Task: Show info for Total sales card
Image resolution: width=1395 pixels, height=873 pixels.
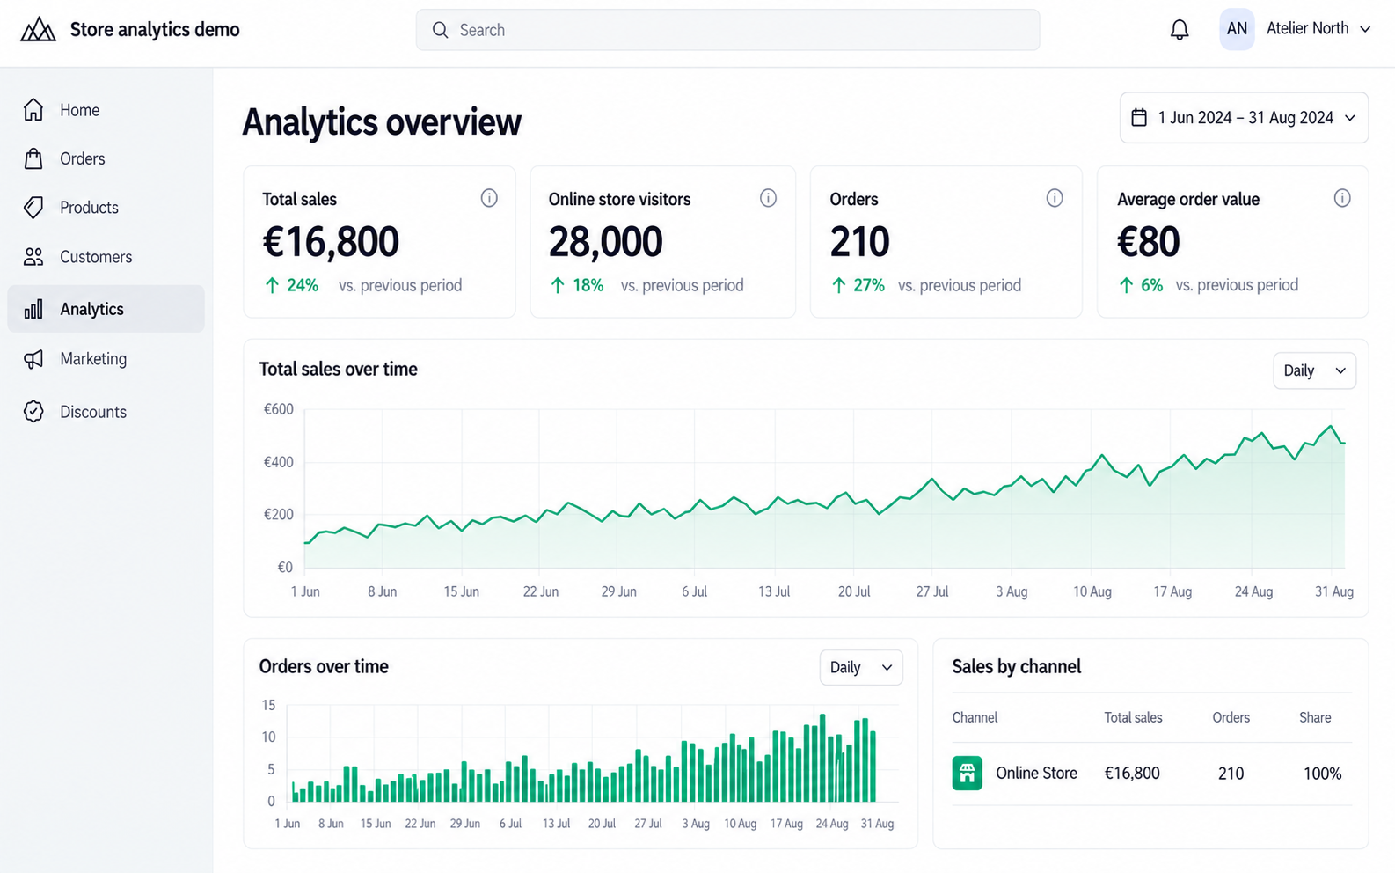Action: [489, 198]
